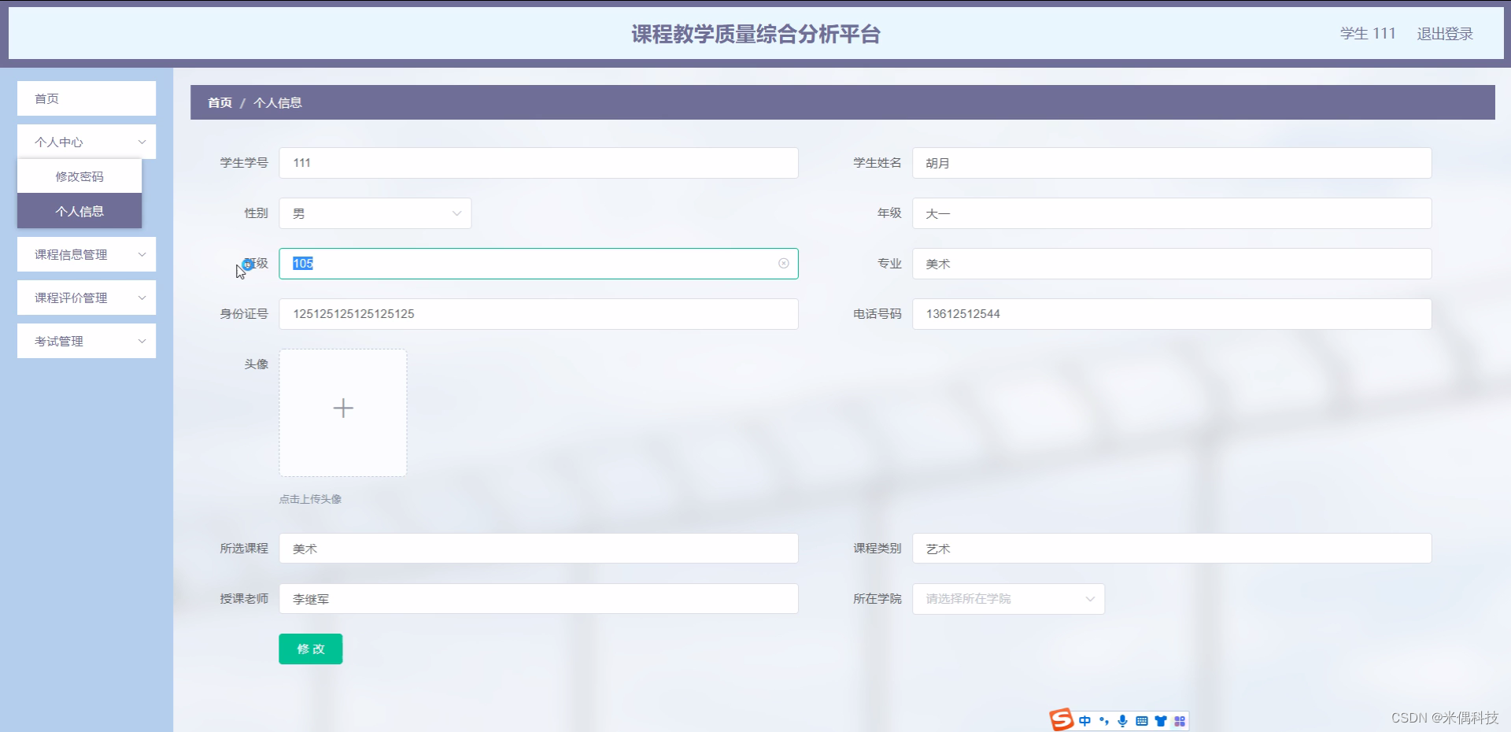
Task: Activate voice input on the Sogou toolbar
Action: click(x=1123, y=721)
